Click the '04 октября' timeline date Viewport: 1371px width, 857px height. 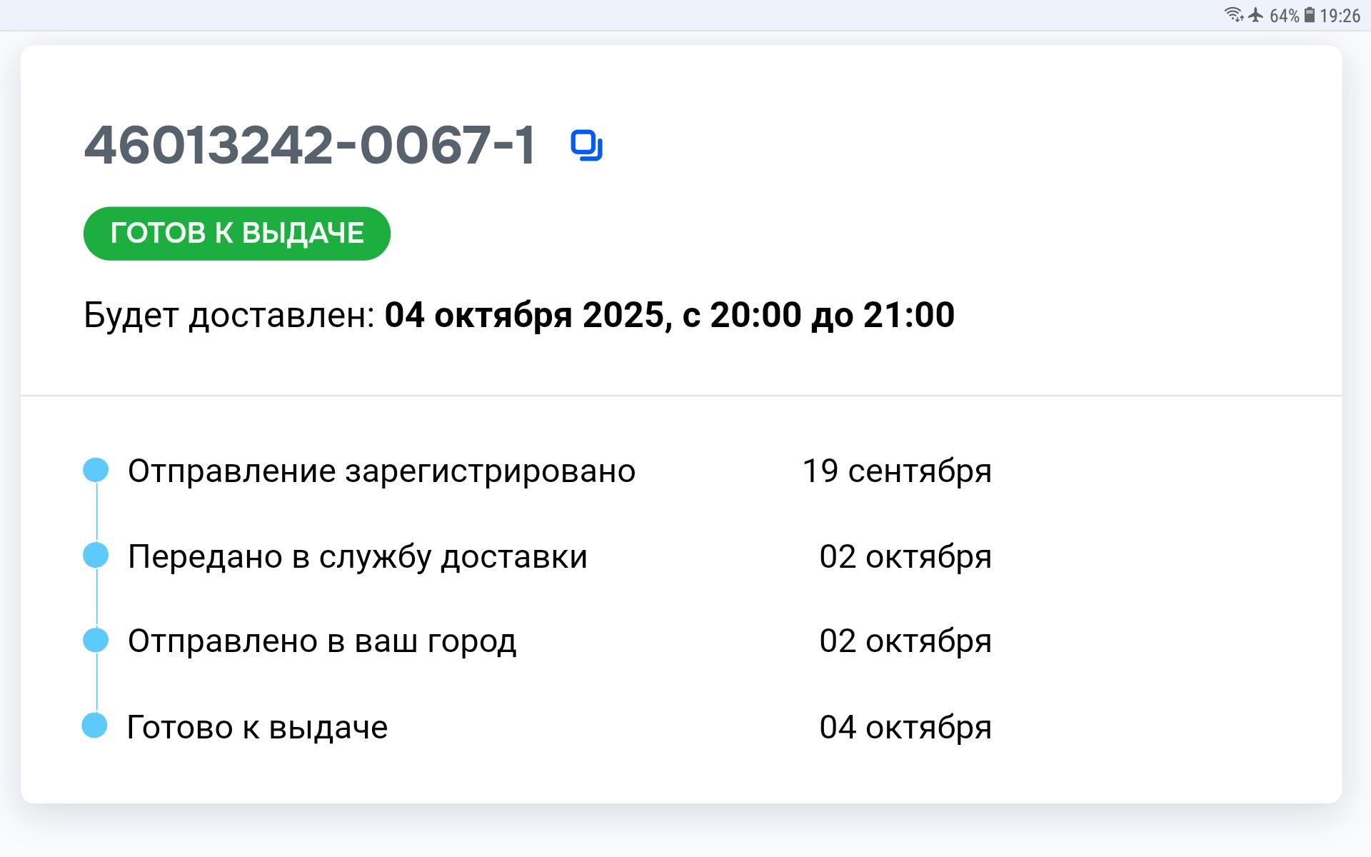pos(905,728)
